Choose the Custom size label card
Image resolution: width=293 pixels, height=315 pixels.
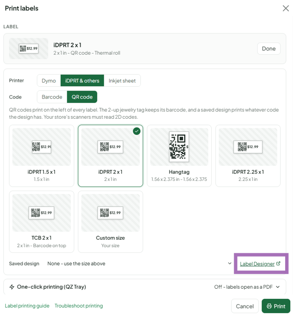pos(110,222)
